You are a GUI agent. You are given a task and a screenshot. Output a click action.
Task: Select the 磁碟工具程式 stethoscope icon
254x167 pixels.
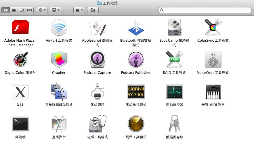click(x=98, y=124)
